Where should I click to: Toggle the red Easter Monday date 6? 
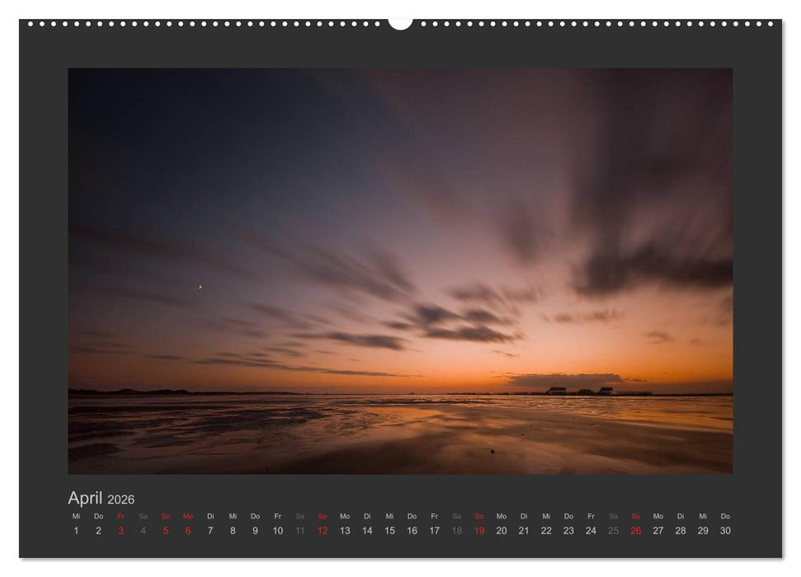click(x=187, y=530)
